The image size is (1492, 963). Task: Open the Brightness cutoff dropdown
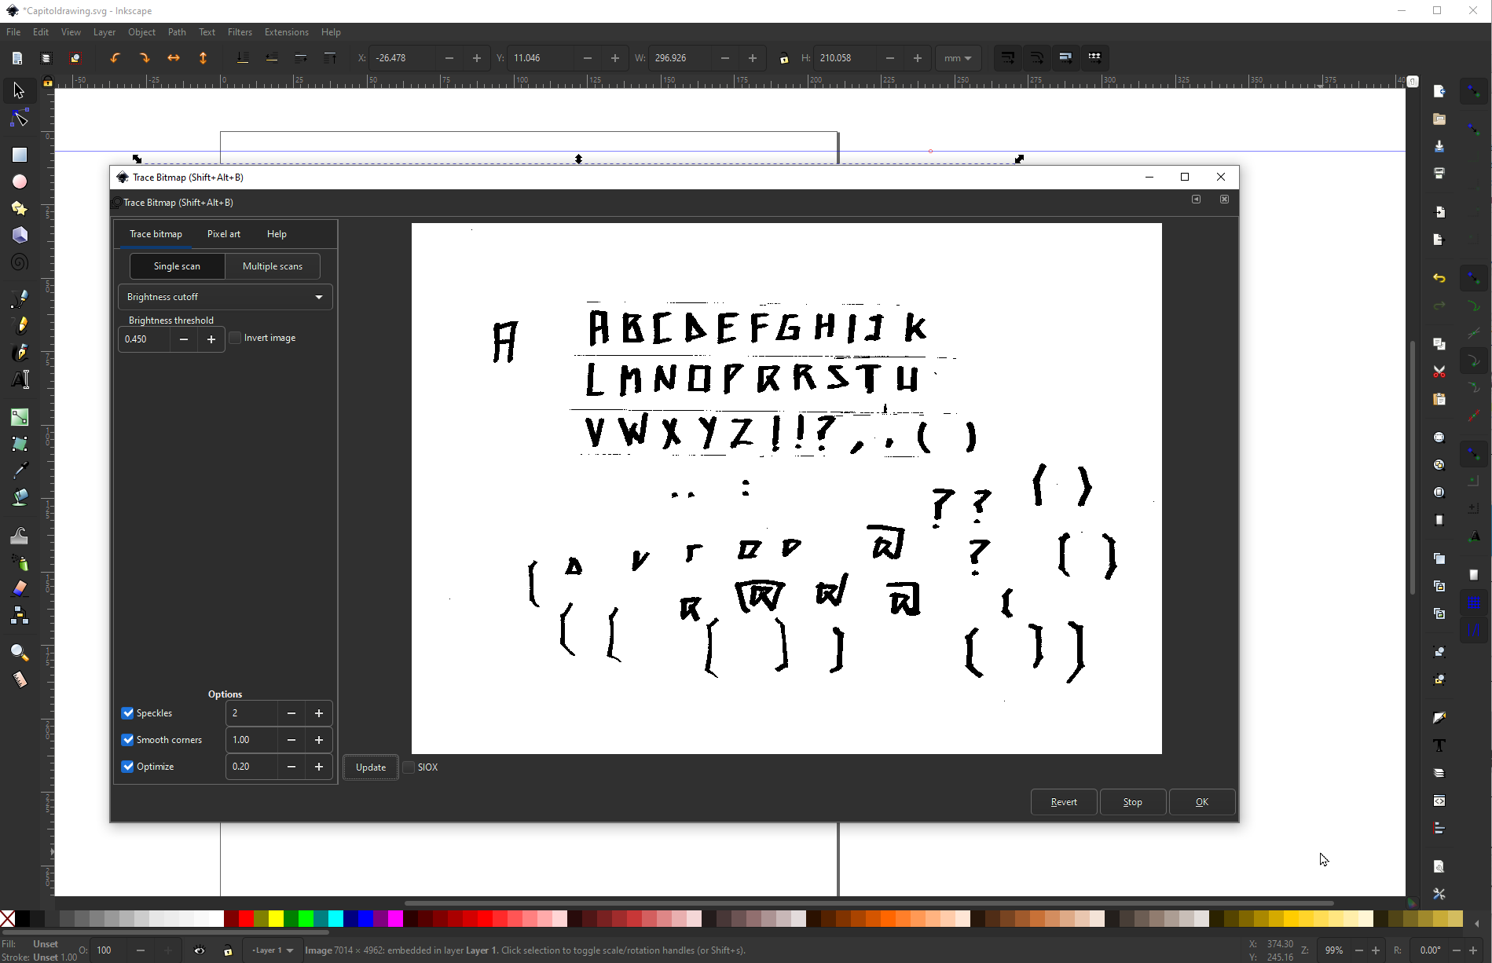pyautogui.click(x=225, y=297)
